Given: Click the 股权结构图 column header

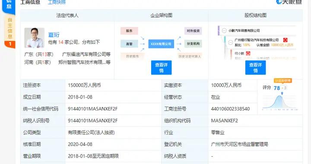Looking at the screenshot, I should [255, 16].
